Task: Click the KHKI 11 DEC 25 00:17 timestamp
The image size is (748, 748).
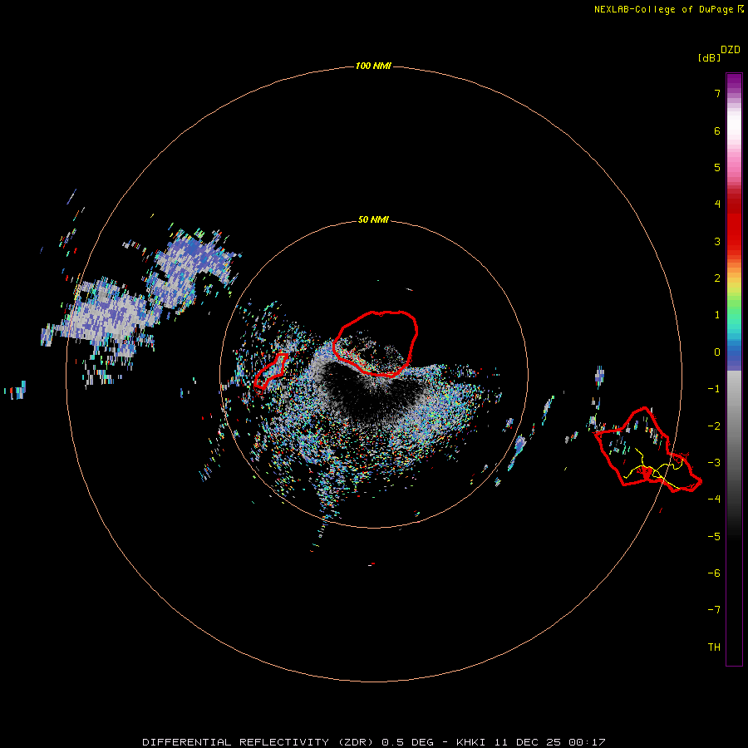Action: point(531,742)
